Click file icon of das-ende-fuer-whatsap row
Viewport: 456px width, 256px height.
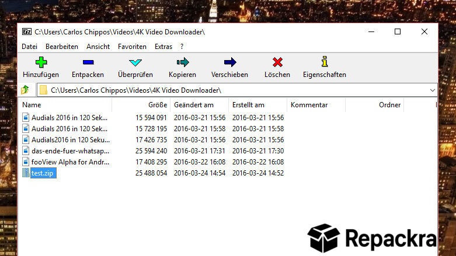(x=26, y=150)
